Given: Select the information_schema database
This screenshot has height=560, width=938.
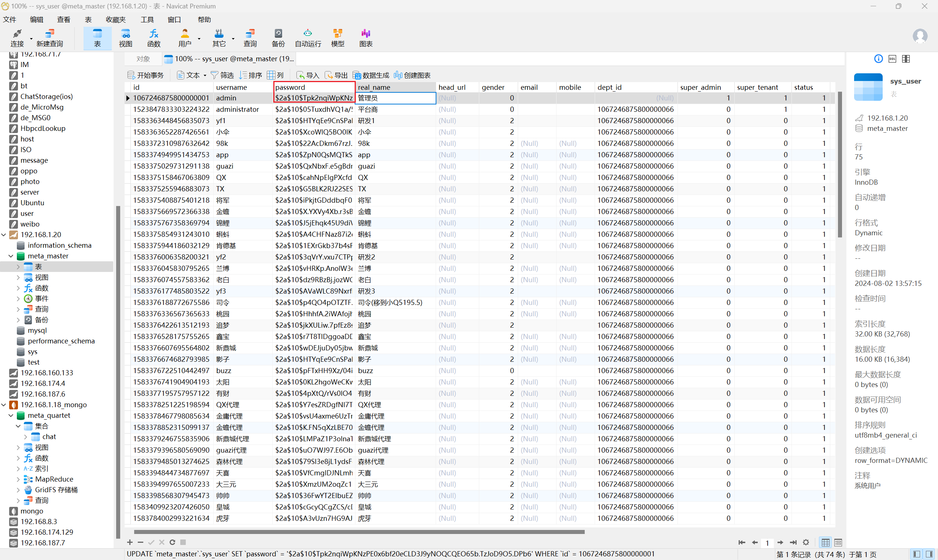Looking at the screenshot, I should [60, 245].
